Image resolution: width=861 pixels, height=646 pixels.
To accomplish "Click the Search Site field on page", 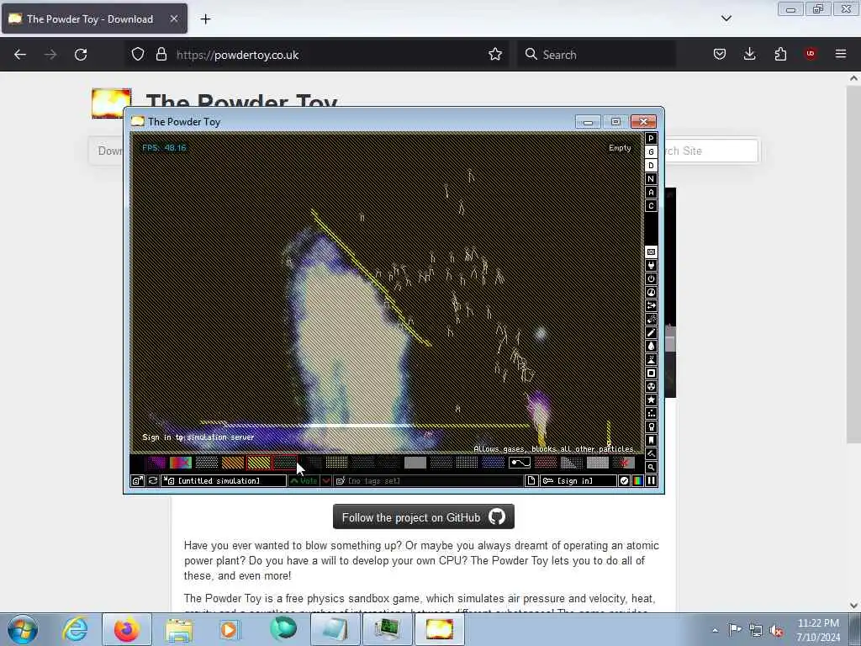I will point(711,151).
